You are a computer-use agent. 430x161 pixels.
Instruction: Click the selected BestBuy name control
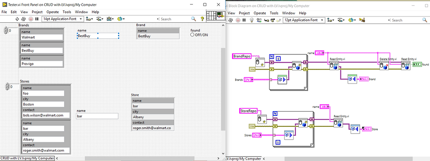98,35
